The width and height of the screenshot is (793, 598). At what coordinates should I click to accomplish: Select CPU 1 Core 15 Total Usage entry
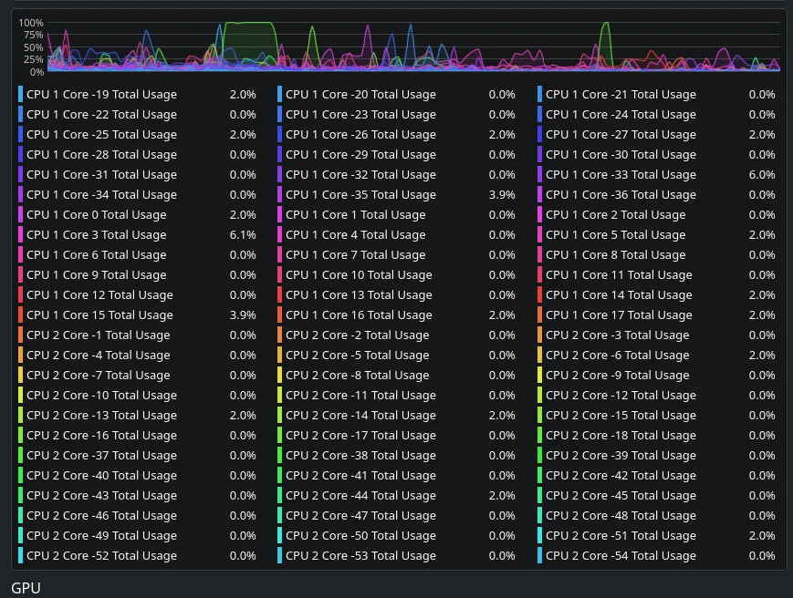137,315
